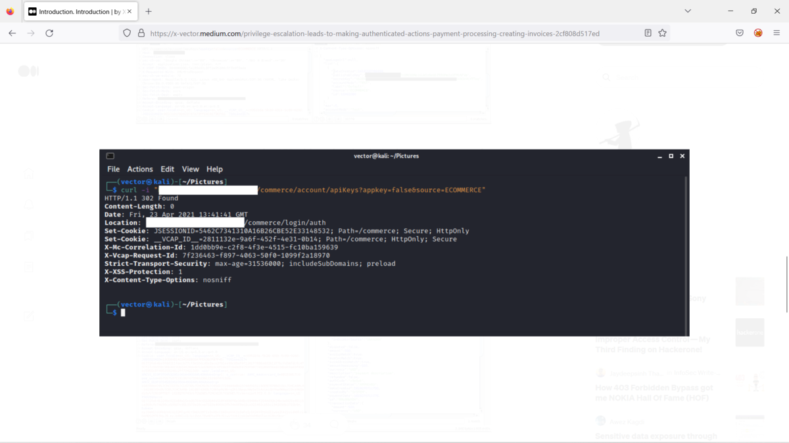
Task: Click the 'X-XSS-Protection: 1' line
Action: 143,272
